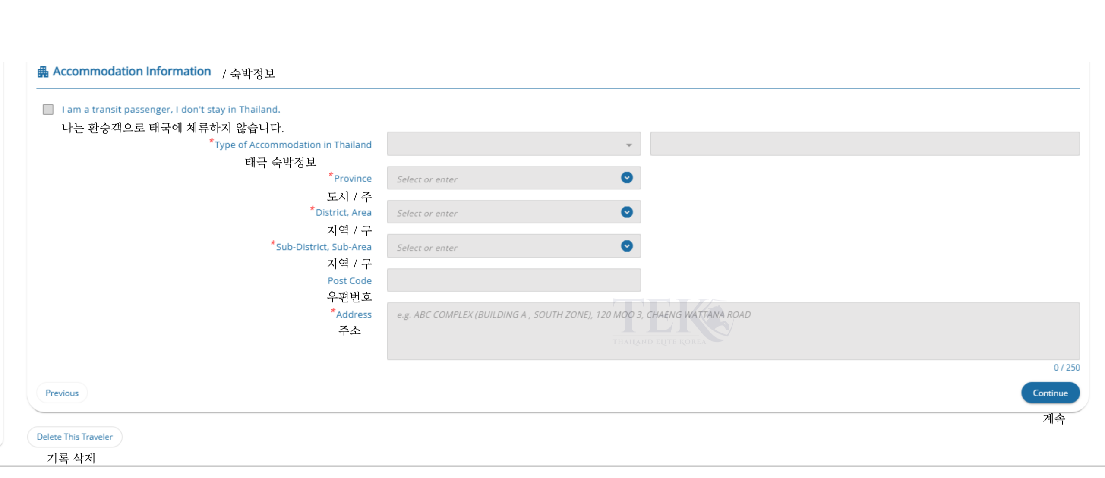This screenshot has height=478, width=1105.
Task: Click the 0 / 250 character counter
Action: click(x=1066, y=368)
